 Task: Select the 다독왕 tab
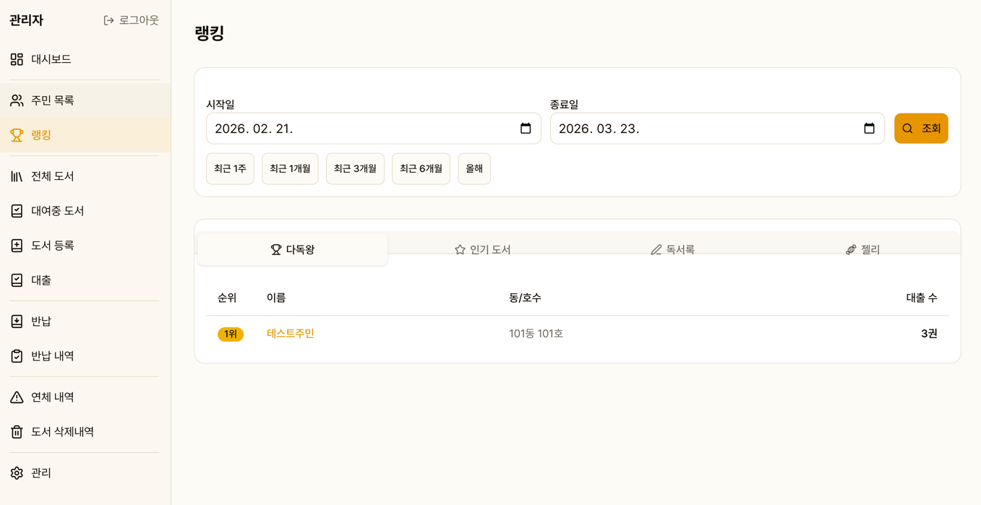pos(293,249)
